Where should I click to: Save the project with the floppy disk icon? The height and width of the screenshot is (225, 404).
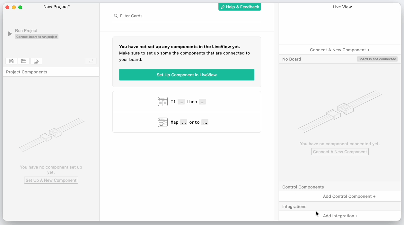pyautogui.click(x=11, y=61)
